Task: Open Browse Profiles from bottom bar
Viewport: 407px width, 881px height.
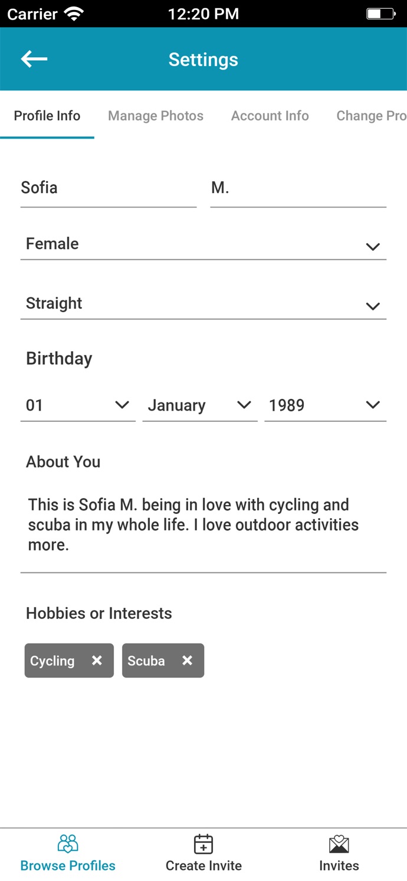Action: pos(68,853)
